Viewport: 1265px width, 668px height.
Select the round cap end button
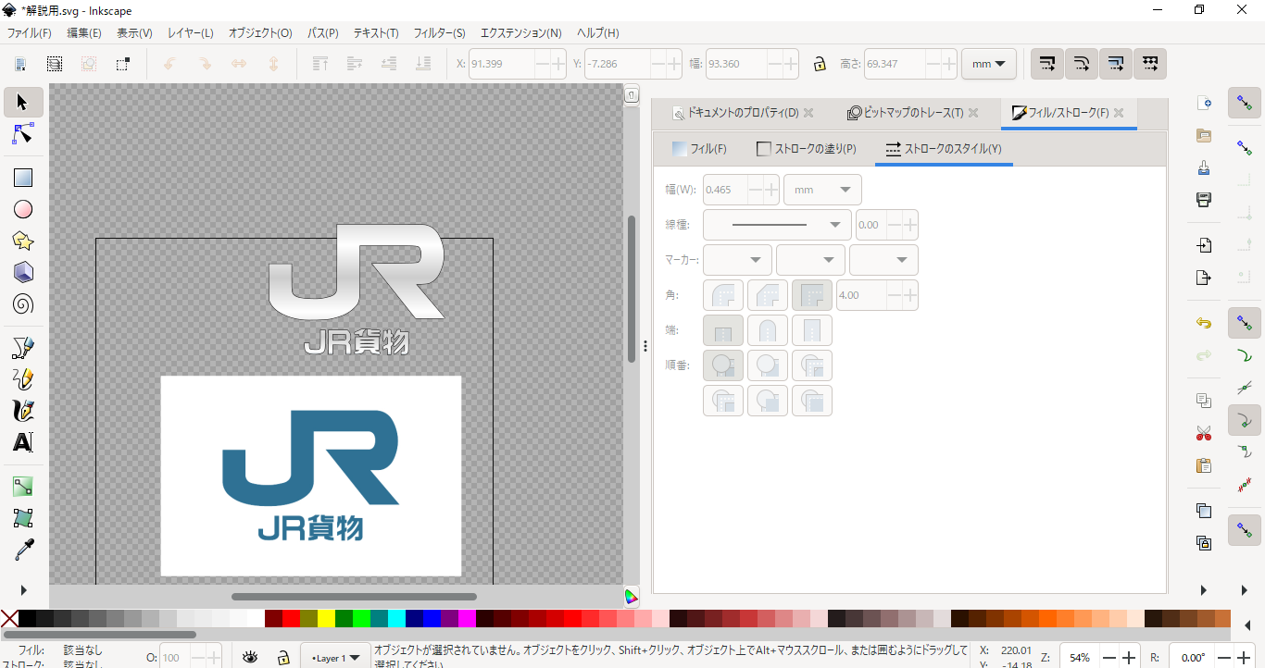point(768,330)
